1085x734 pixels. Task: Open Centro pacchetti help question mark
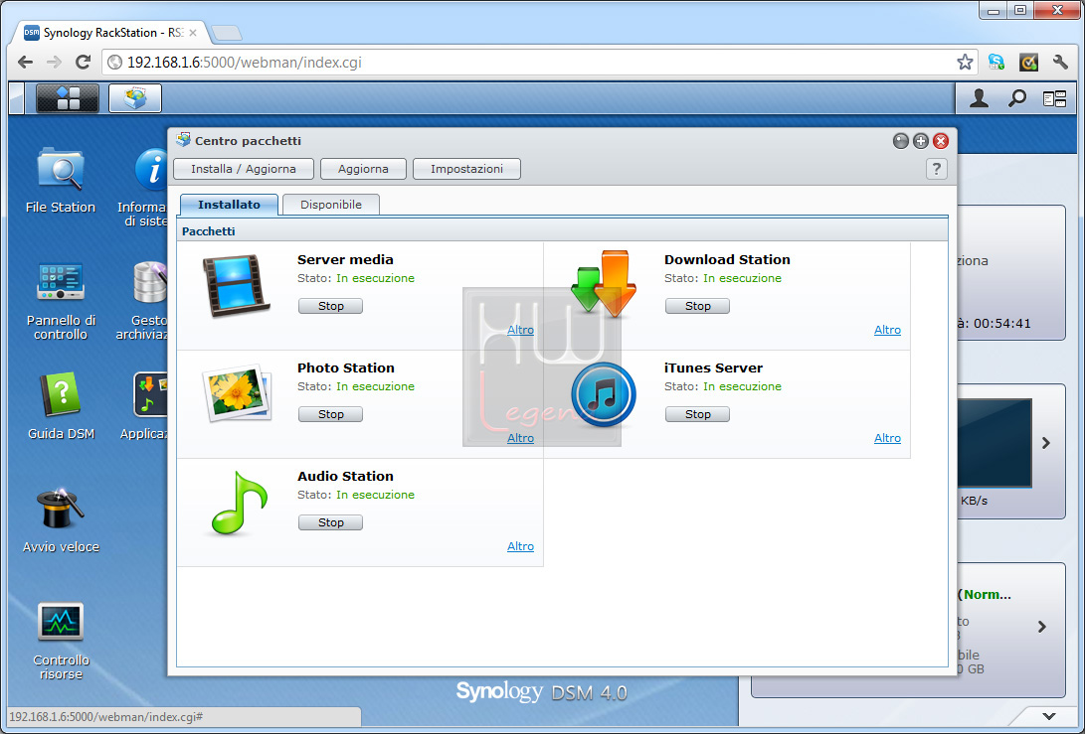click(x=936, y=169)
